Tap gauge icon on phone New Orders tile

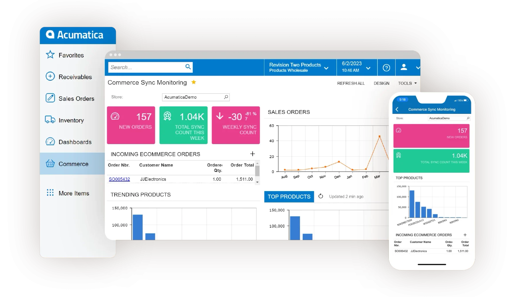tap(399, 130)
